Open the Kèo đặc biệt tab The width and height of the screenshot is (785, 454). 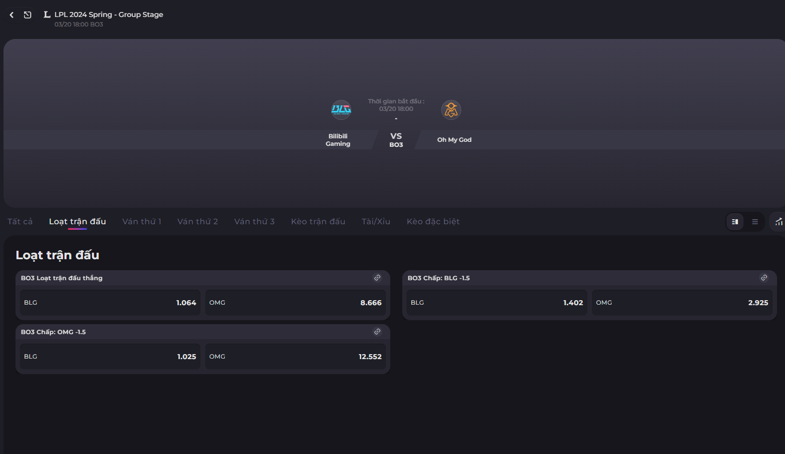tap(433, 221)
